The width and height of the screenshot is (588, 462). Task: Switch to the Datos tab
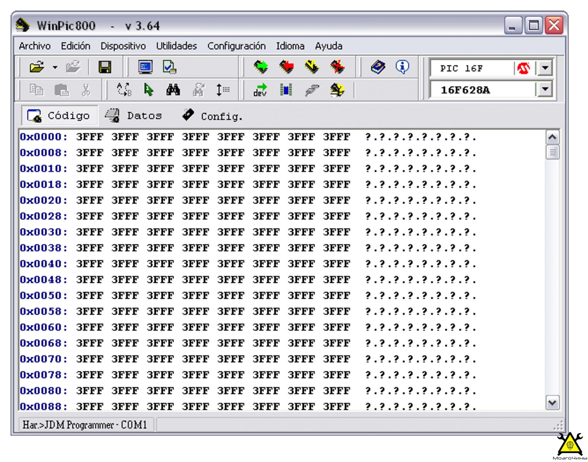(134, 115)
